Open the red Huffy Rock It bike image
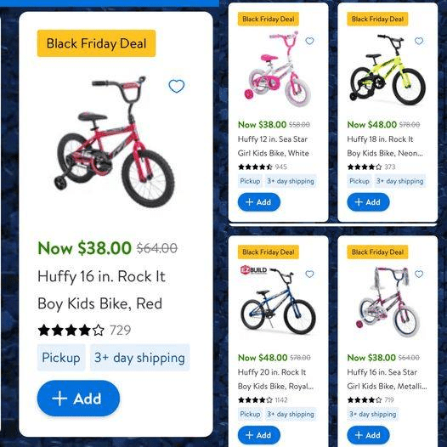 point(115,142)
